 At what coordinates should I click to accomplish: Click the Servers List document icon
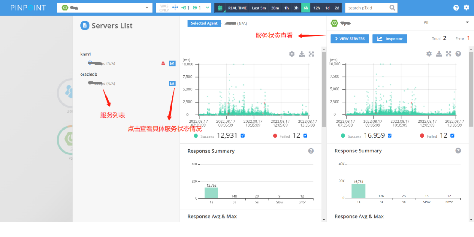point(85,26)
